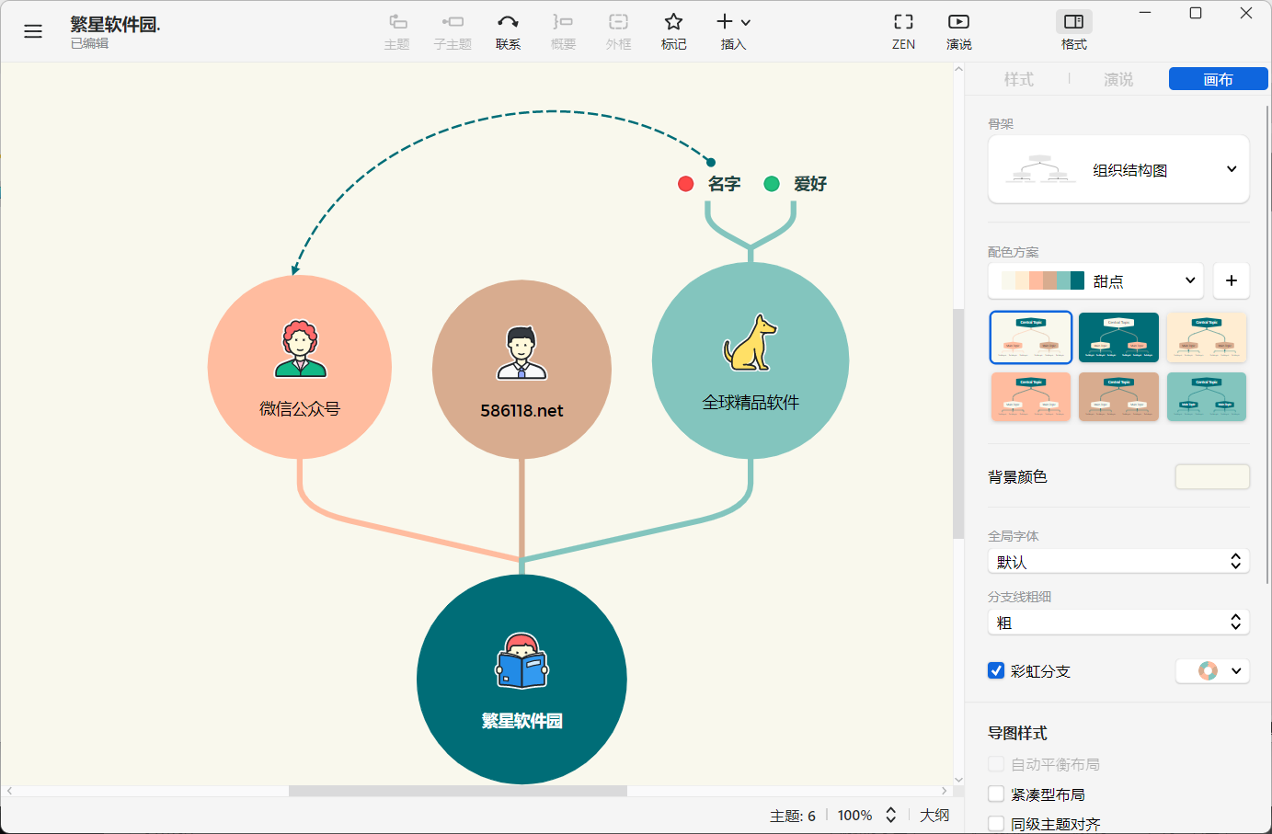The height and width of the screenshot is (834, 1272).
Task: Click the 繁星软件园 document title
Action: pos(115,25)
